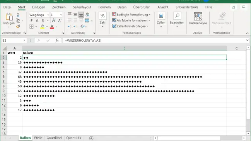
Task: Copy selection with the copy icon
Action: 18,20
